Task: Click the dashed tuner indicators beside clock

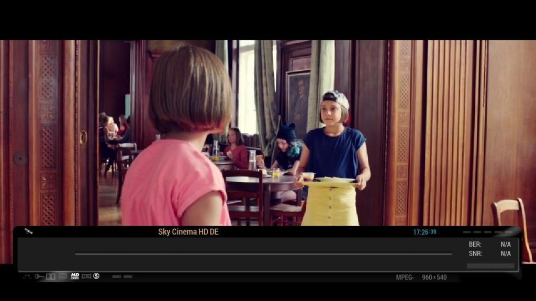Action: 487,232
